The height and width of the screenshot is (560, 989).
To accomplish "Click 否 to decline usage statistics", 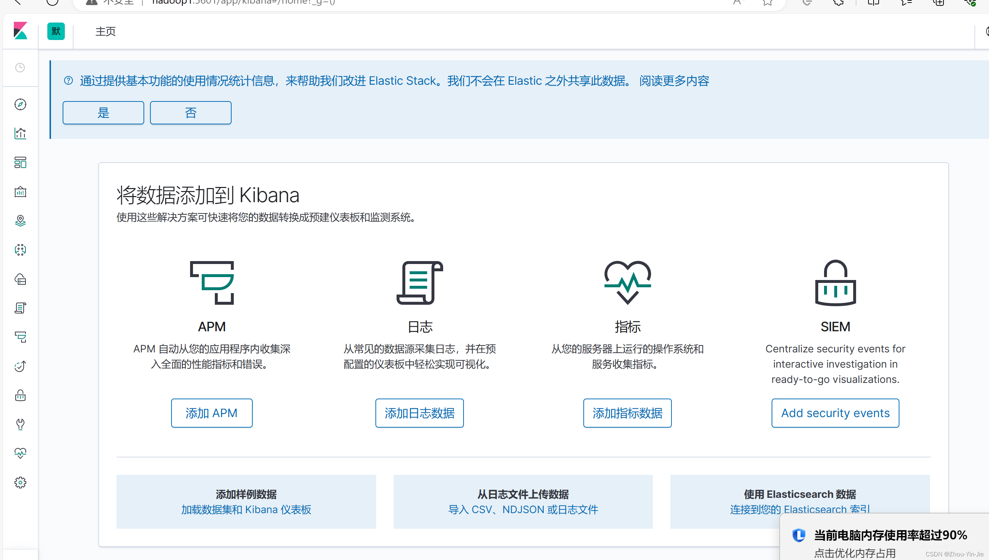I will tap(191, 113).
